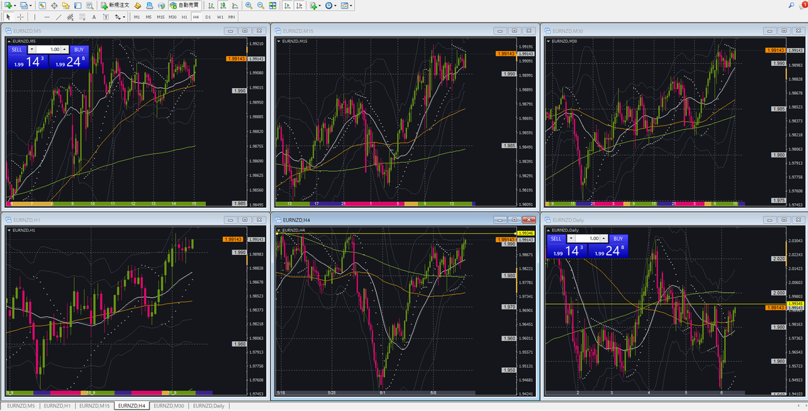Expand the profiles dropdown arrow

(30, 5)
